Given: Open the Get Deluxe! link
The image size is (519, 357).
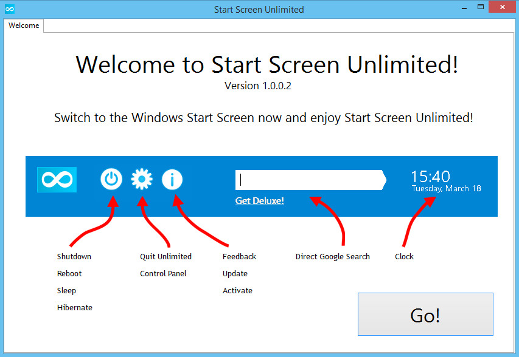Looking at the screenshot, I should (x=259, y=201).
